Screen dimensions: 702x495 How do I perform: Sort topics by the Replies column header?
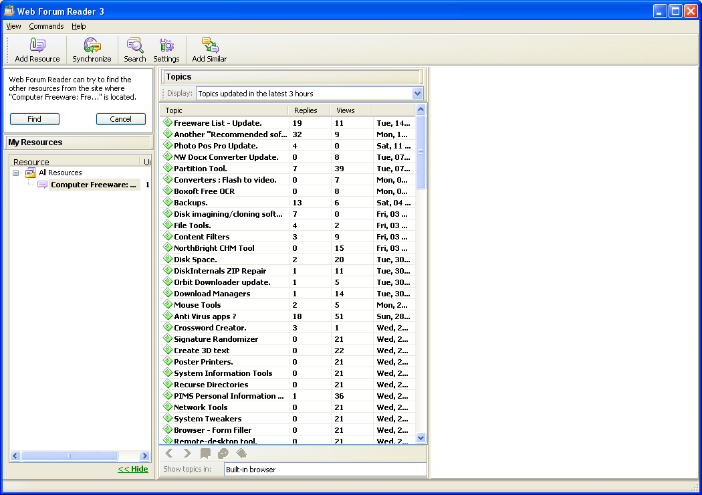click(x=306, y=110)
